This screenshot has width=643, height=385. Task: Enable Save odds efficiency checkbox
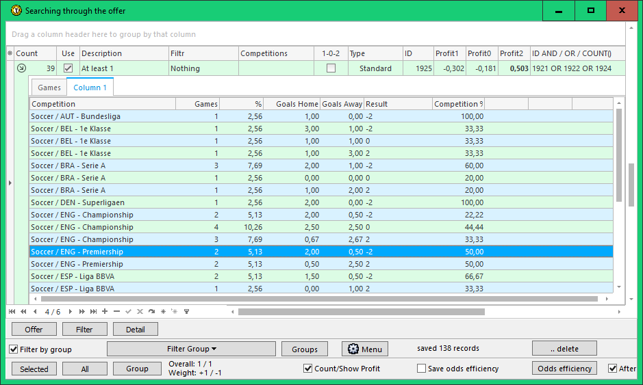[x=421, y=369]
